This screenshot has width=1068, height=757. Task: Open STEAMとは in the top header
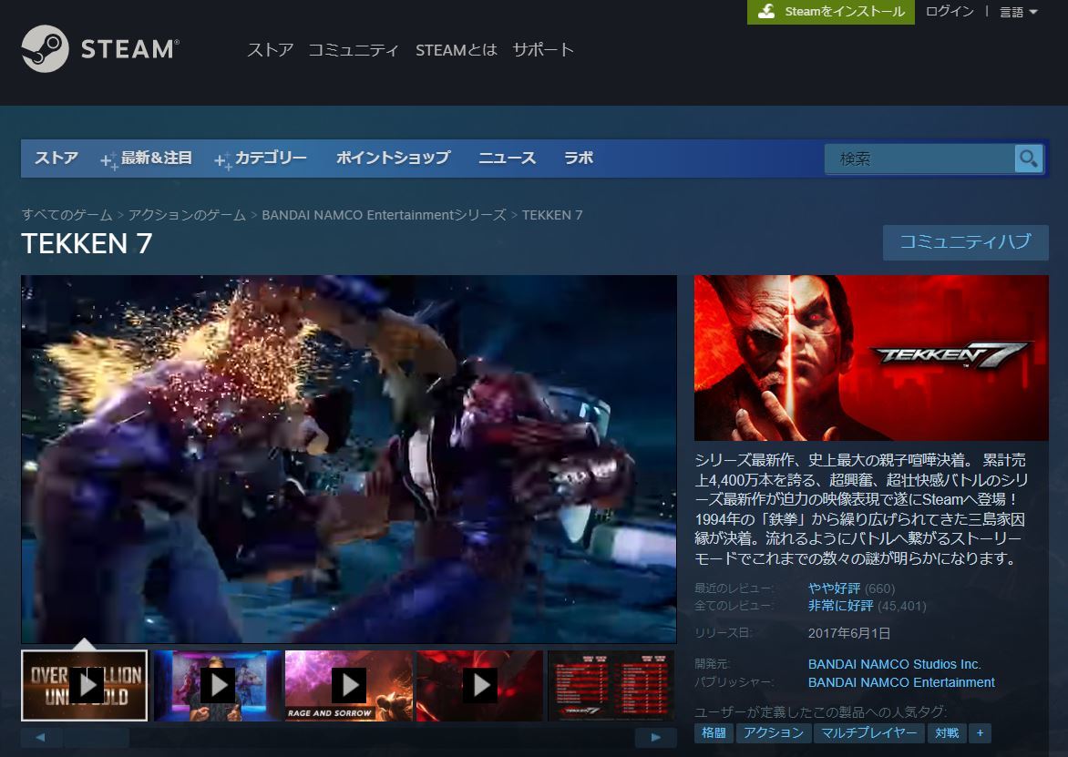pyautogui.click(x=457, y=50)
